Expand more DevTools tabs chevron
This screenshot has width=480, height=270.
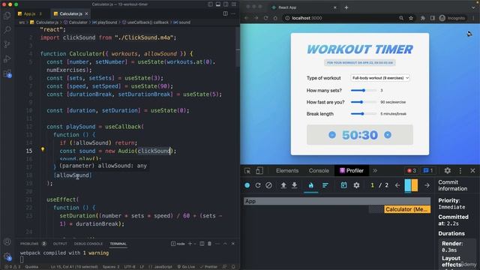(375, 170)
